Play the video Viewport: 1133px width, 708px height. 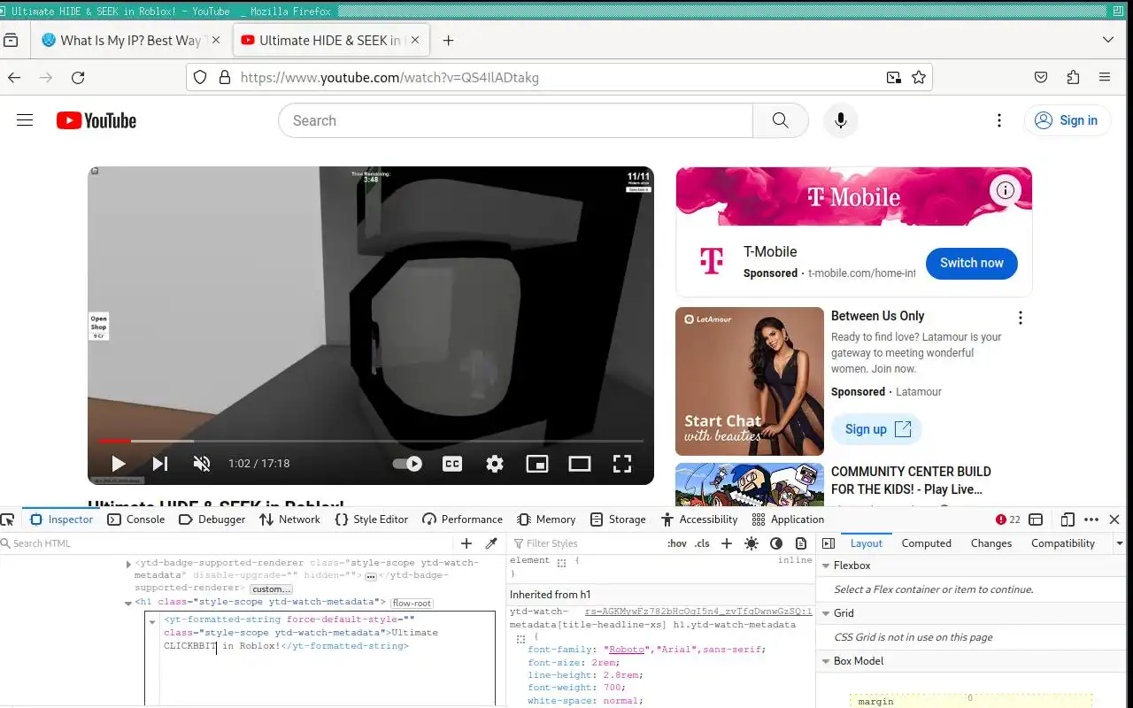point(118,464)
